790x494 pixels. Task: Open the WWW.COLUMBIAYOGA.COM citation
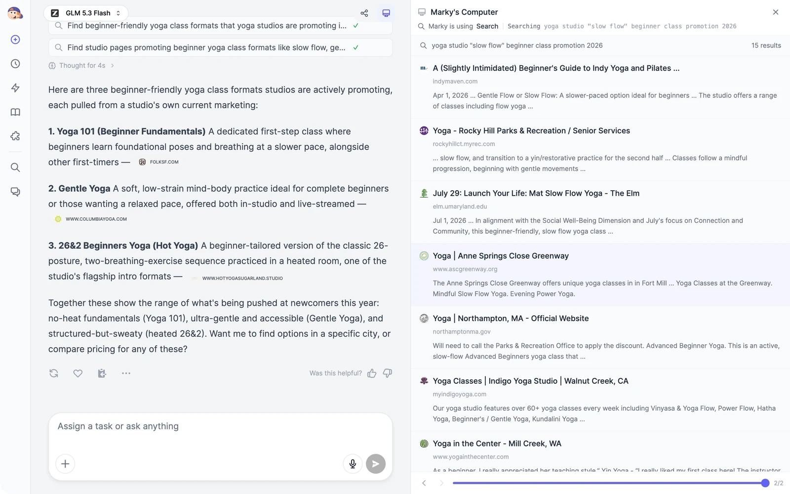91,219
